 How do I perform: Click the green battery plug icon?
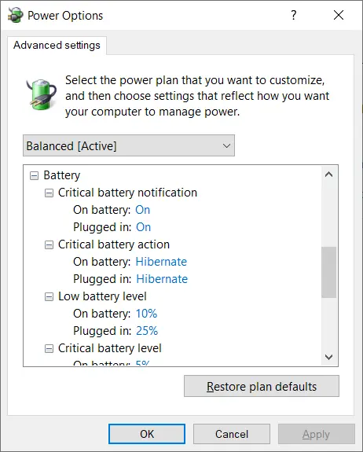[x=41, y=94]
